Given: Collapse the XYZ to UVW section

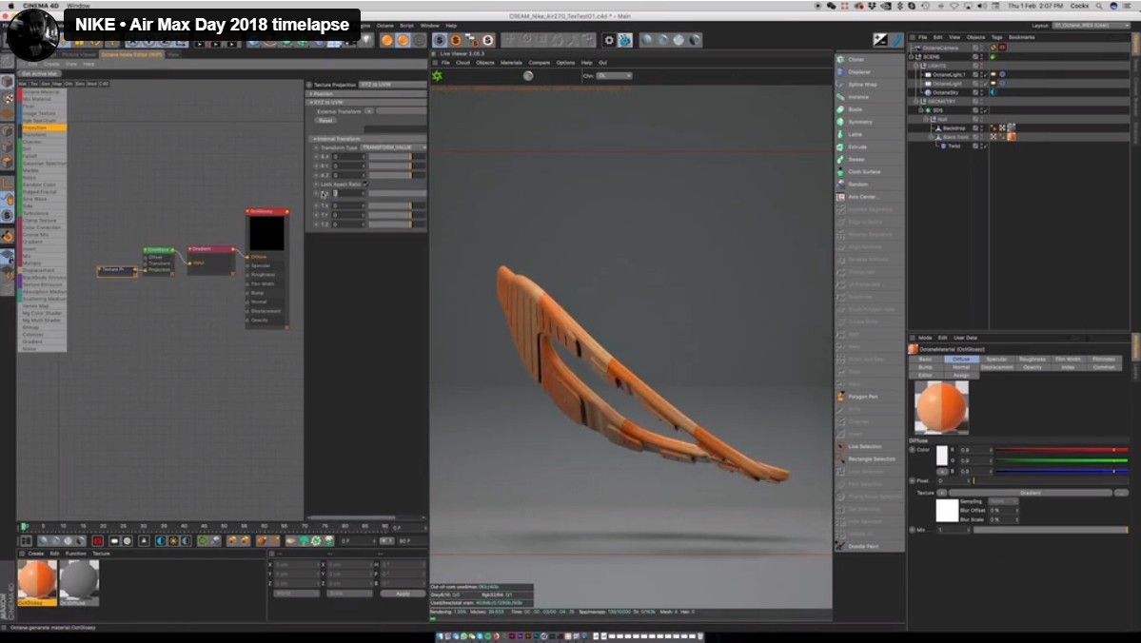Looking at the screenshot, I should [x=366, y=102].
